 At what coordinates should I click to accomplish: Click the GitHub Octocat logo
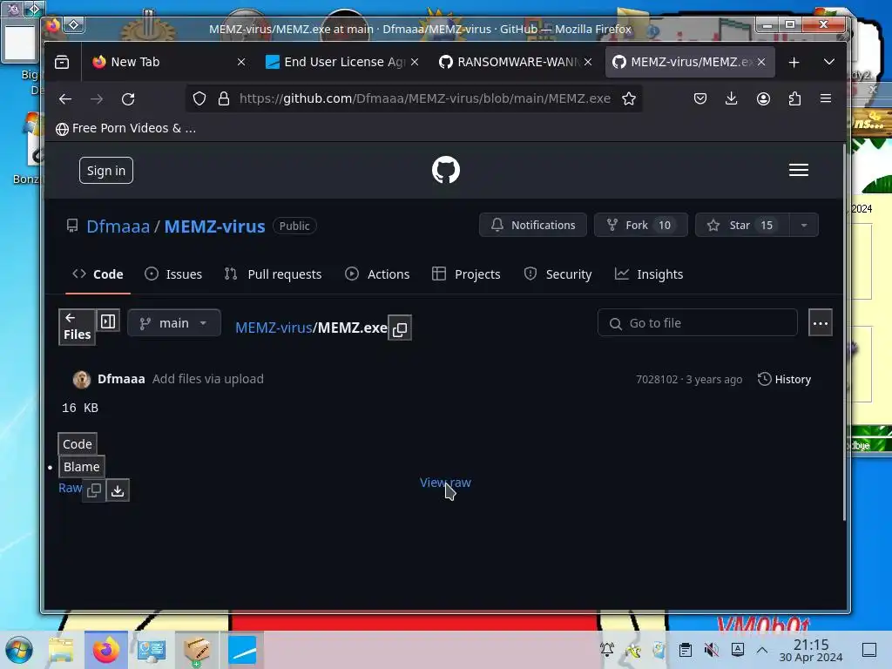pyautogui.click(x=445, y=170)
